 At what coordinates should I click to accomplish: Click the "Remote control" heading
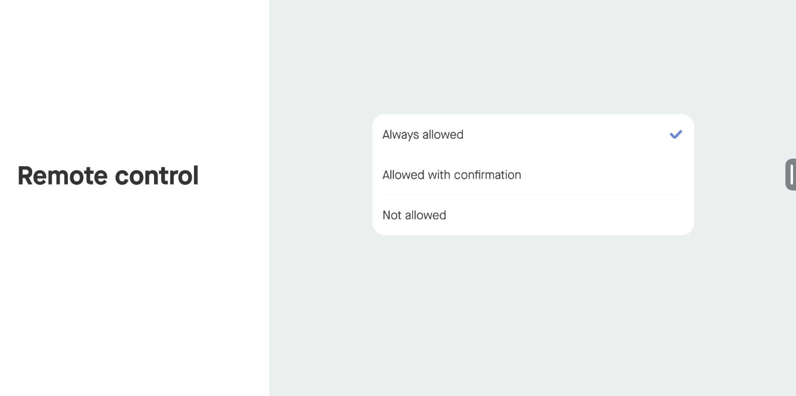click(x=108, y=176)
